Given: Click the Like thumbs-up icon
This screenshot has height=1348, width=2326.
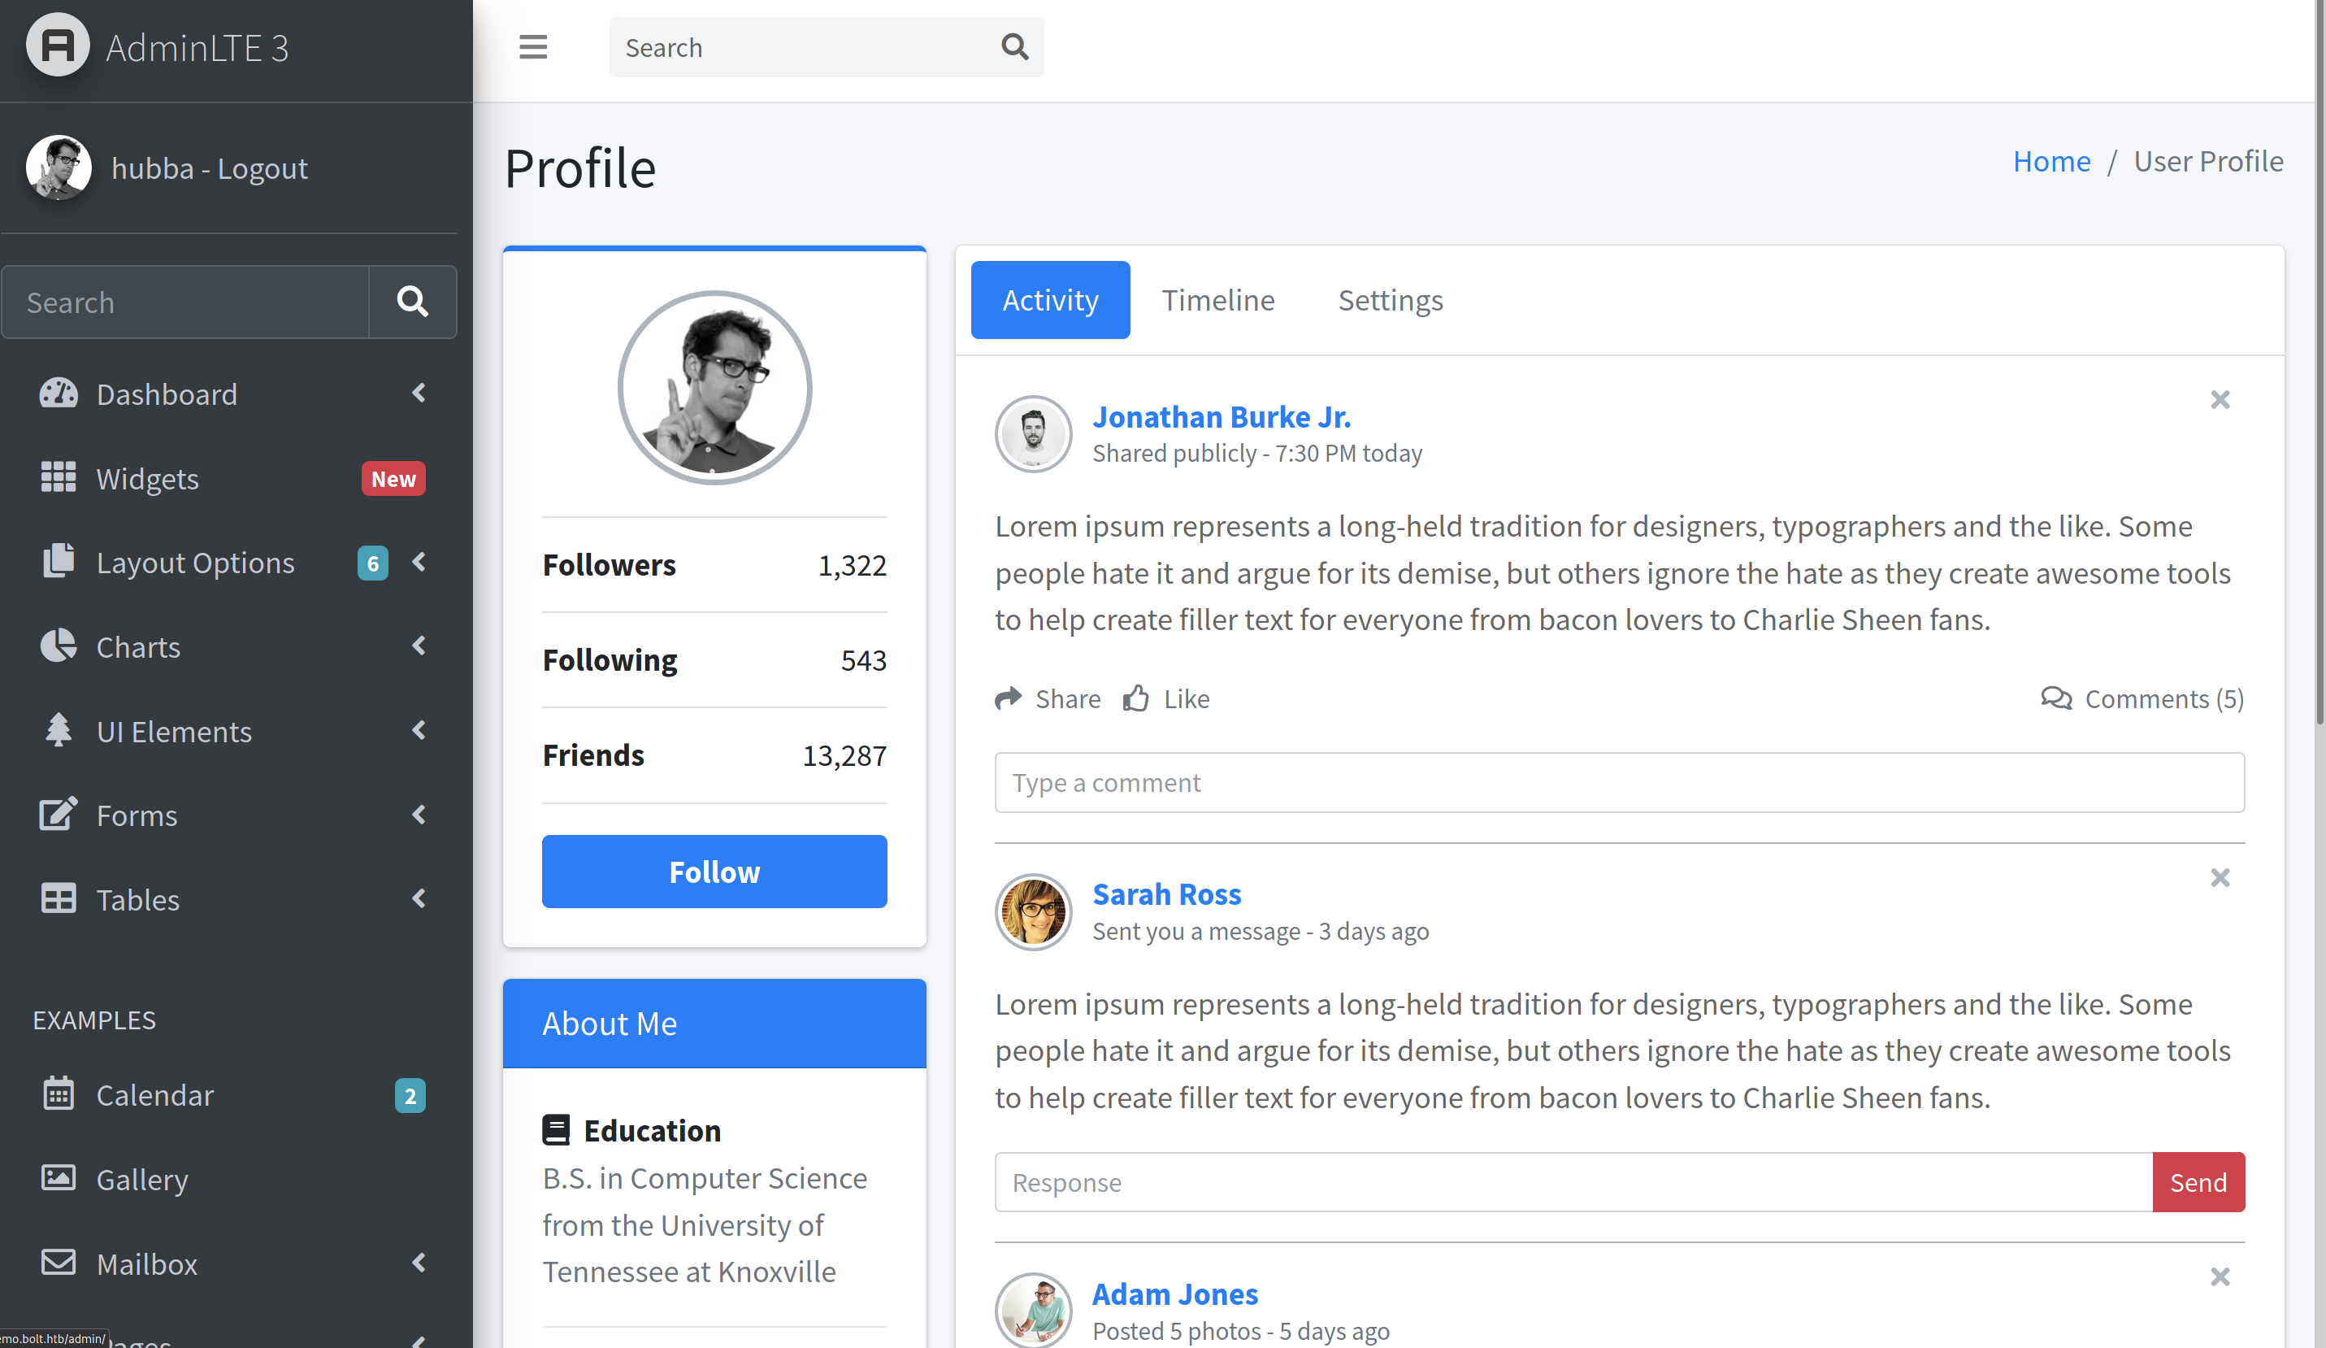Looking at the screenshot, I should [1136, 698].
